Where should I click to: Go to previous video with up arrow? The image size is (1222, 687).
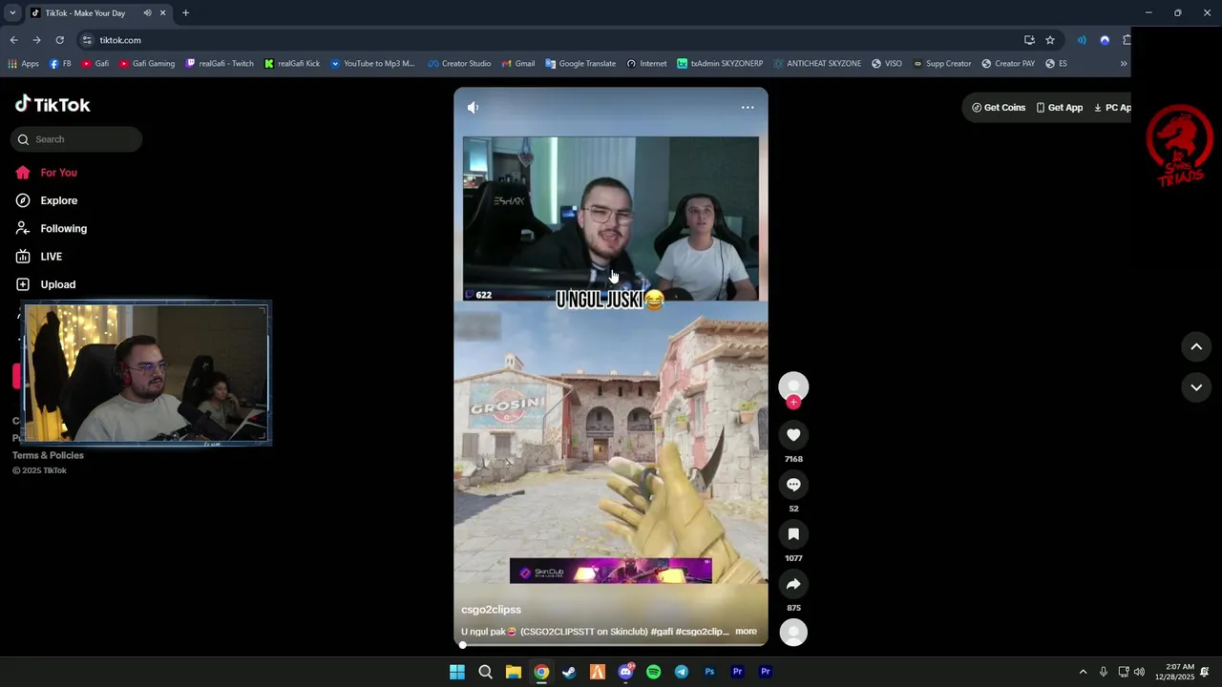[x=1196, y=347]
